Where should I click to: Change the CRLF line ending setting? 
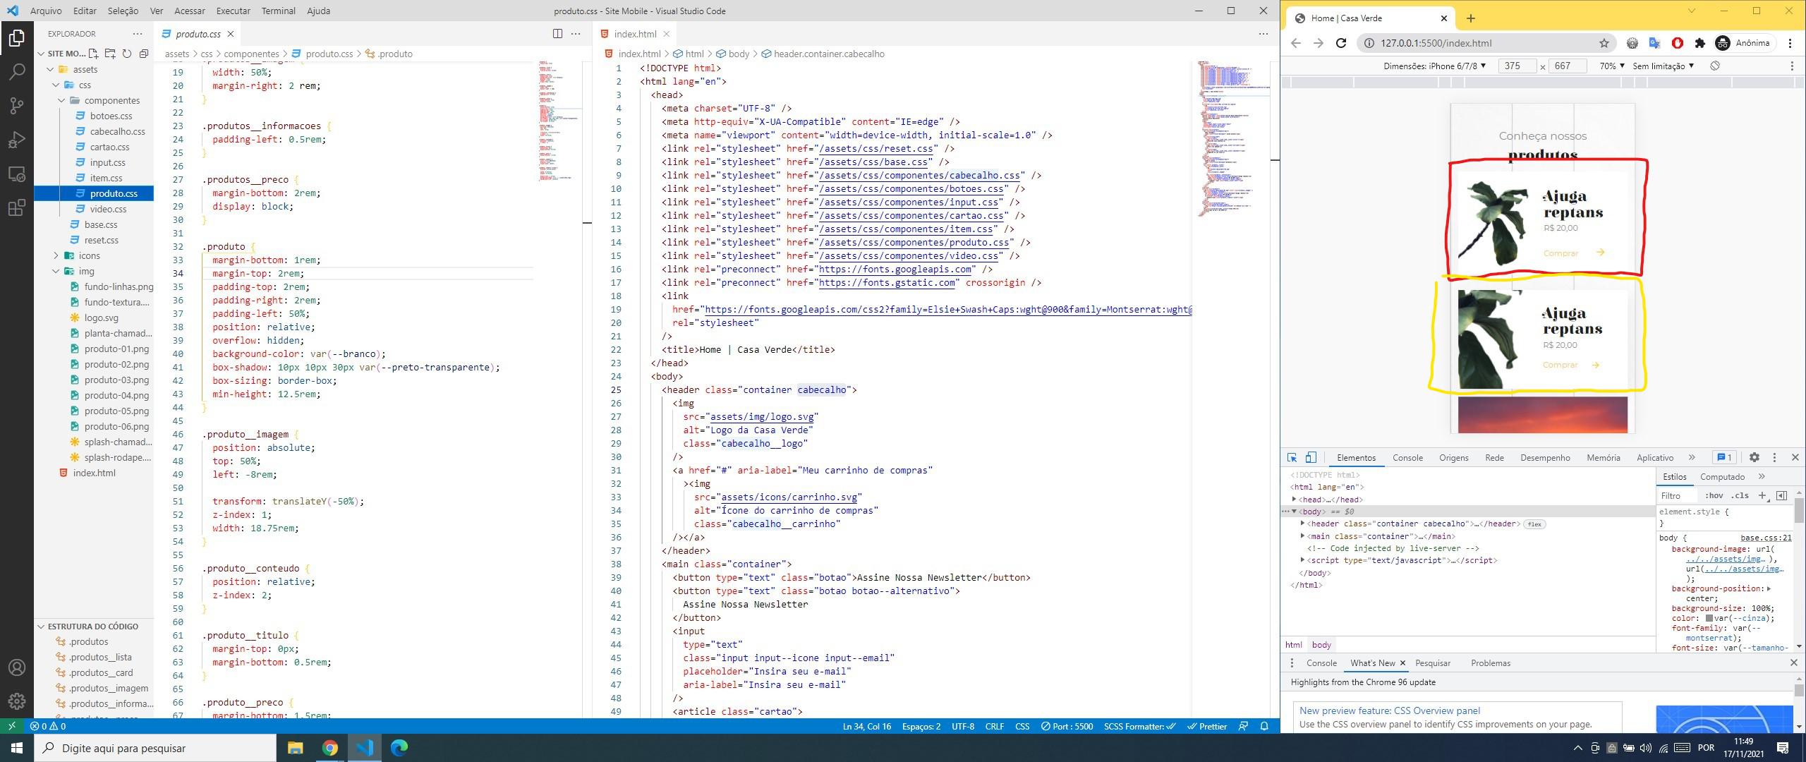(x=994, y=726)
